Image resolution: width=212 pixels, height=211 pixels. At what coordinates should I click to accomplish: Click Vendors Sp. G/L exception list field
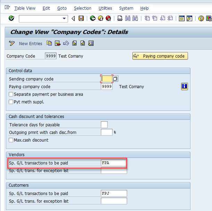click(114, 171)
